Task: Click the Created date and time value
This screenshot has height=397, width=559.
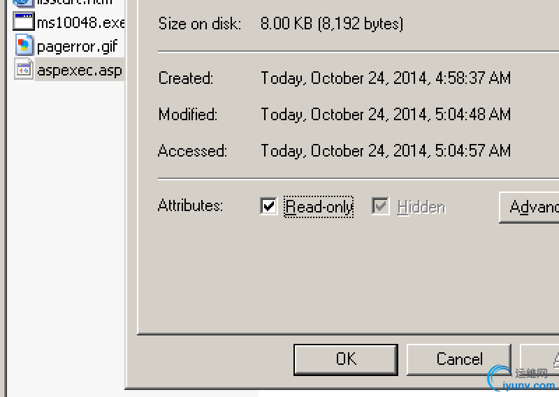Action: 386,78
